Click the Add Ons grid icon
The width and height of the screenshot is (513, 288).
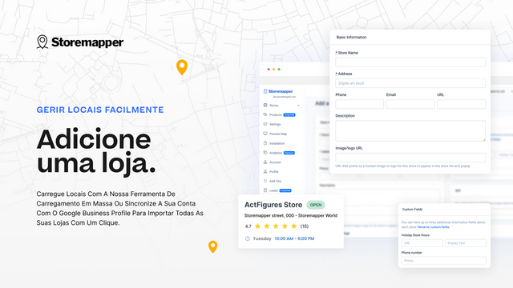click(265, 181)
